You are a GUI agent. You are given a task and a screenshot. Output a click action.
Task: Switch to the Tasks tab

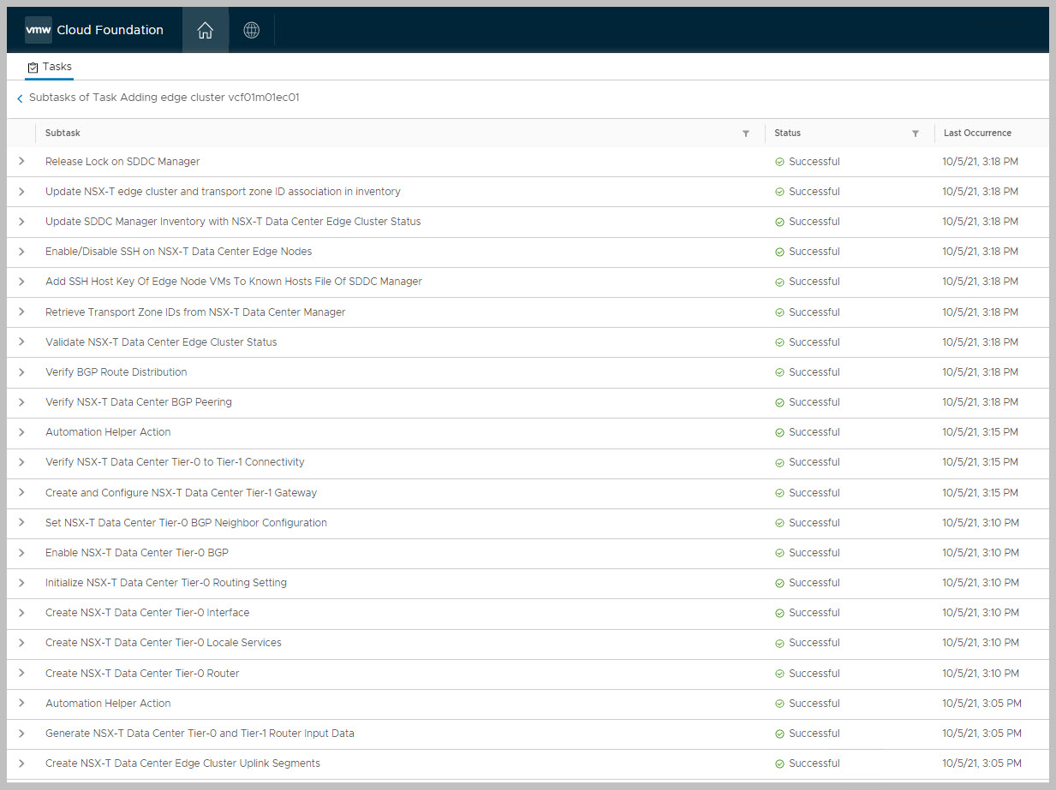point(50,67)
